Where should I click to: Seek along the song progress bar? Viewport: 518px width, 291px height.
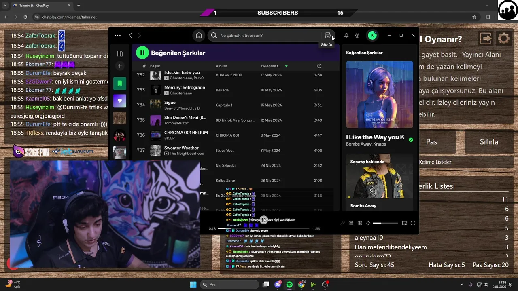coord(264,229)
